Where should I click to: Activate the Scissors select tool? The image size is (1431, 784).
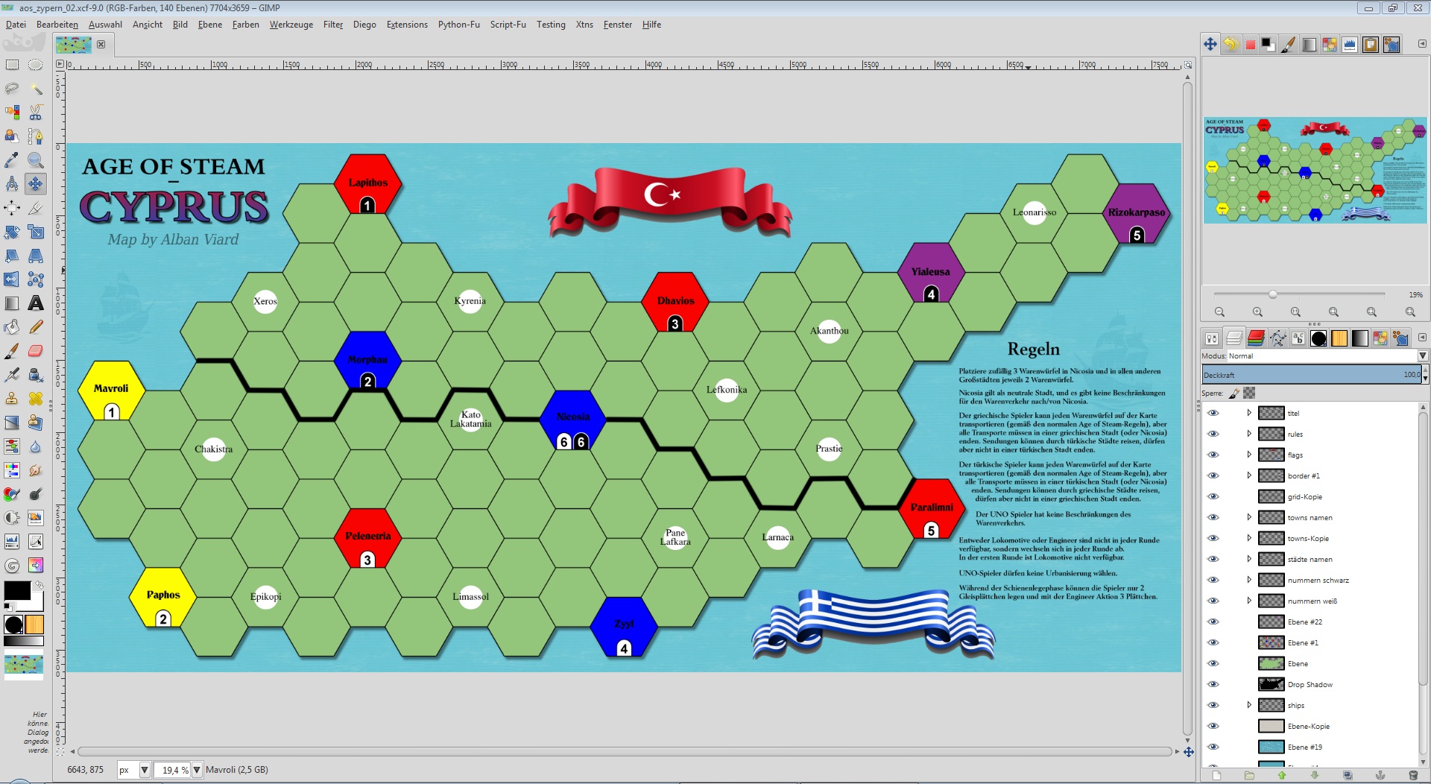[35, 113]
